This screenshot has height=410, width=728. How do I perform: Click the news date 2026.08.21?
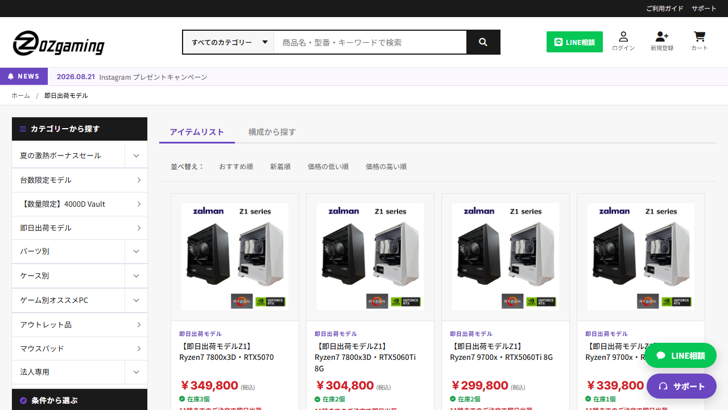point(76,77)
